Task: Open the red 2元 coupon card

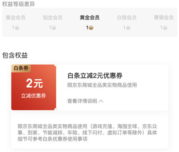Action: pos(34,87)
